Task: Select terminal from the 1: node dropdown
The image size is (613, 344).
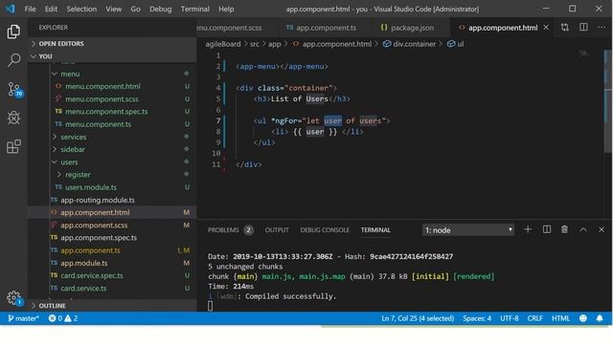Action: coord(468,230)
